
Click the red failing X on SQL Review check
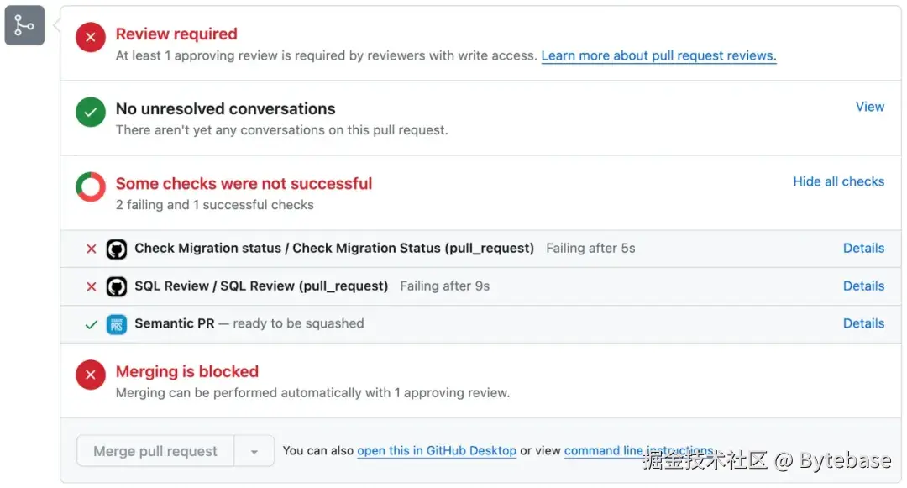pos(92,286)
